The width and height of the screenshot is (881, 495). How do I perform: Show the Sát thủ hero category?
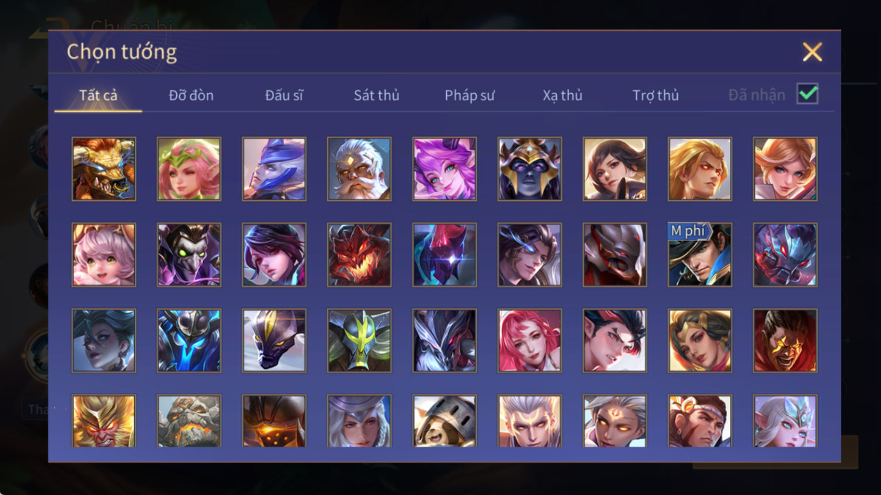coord(377,95)
